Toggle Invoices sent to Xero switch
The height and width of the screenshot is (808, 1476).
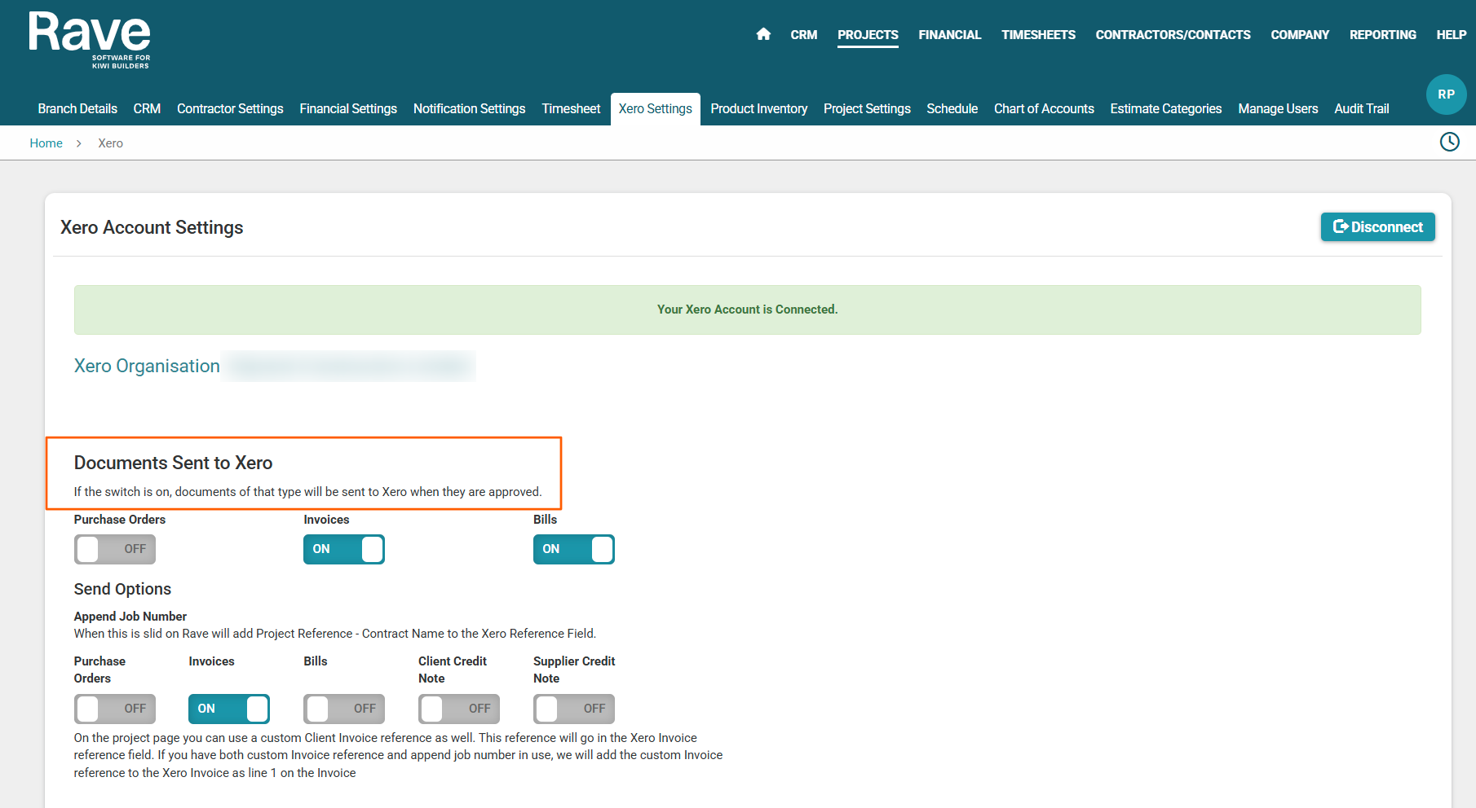click(x=344, y=549)
